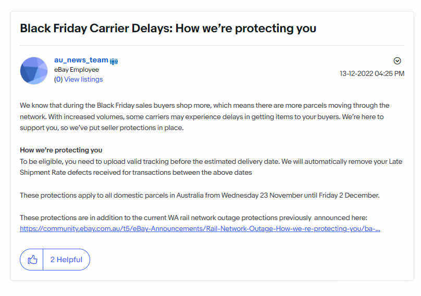Open the au_news_team profile link
The height and width of the screenshot is (296, 421).
tap(81, 60)
